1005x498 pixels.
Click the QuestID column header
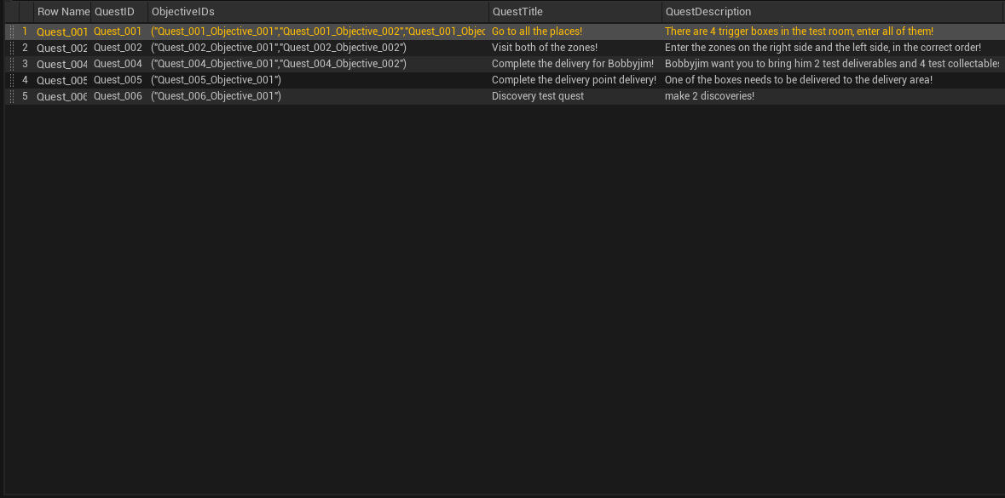click(114, 12)
